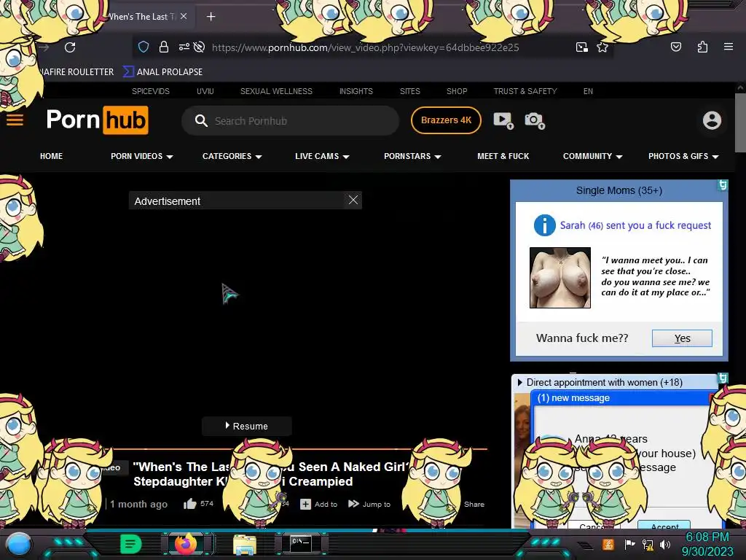Viewport: 746px width, 560px height.
Task: Open the Command Prompt taskbar icon
Action: pyautogui.click(x=301, y=543)
